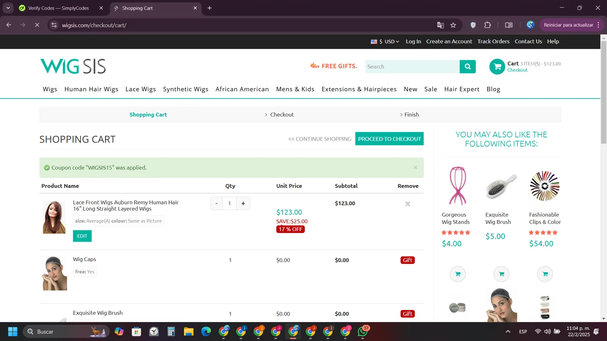Image resolution: width=607 pixels, height=341 pixels.
Task: Close the Verify Codes tab
Action: click(x=101, y=8)
